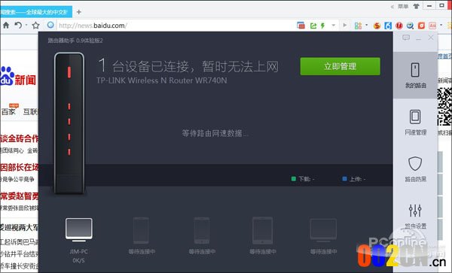Click the browser undo/back arrow icon
This screenshot has height=273, width=452.
(x=18, y=26)
